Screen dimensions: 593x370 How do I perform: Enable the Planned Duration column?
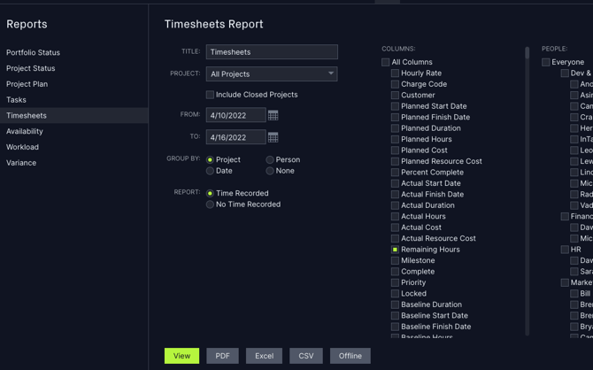pyautogui.click(x=395, y=128)
